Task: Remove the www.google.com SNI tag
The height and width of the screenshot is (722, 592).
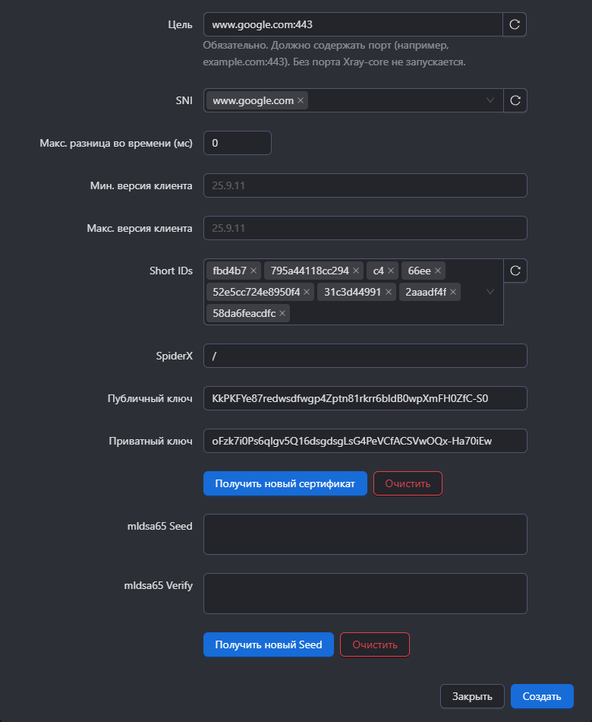Action: tap(301, 100)
